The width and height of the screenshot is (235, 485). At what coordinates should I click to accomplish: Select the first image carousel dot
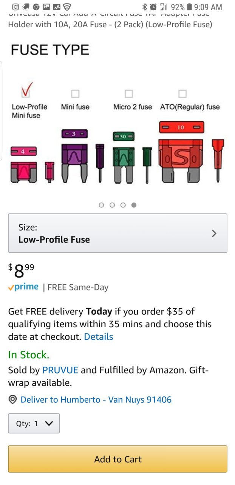101,205
